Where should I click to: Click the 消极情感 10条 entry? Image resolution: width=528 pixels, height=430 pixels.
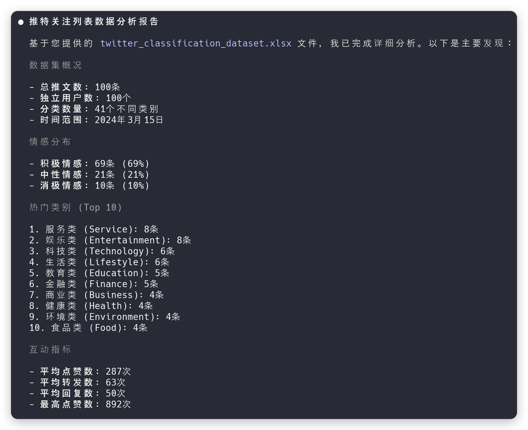(x=90, y=185)
